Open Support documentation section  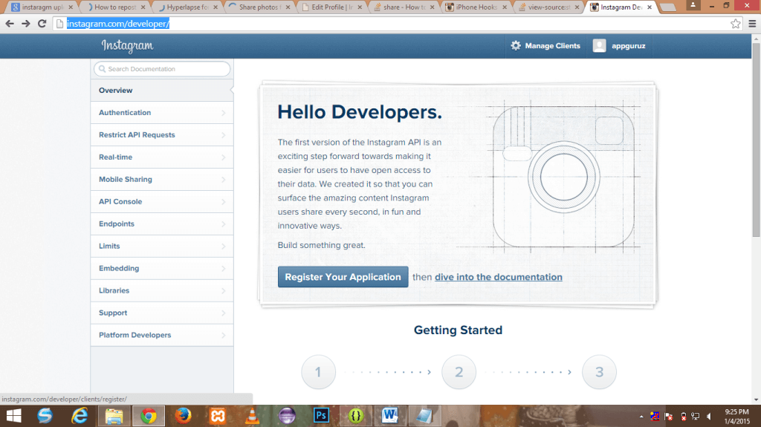tap(161, 313)
